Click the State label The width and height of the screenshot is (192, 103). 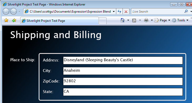[x=48, y=92]
